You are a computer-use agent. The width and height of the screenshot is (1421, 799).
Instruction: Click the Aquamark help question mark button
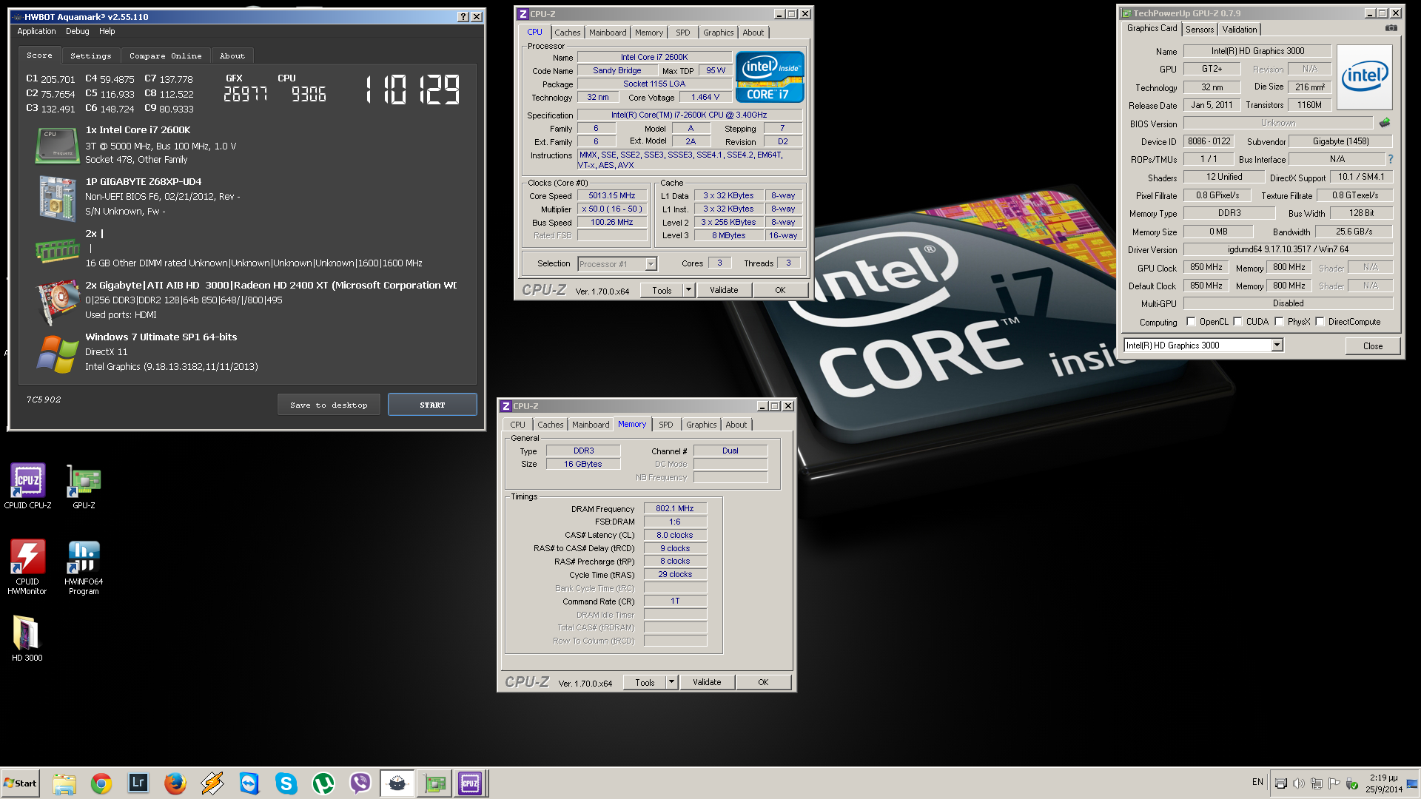click(463, 16)
